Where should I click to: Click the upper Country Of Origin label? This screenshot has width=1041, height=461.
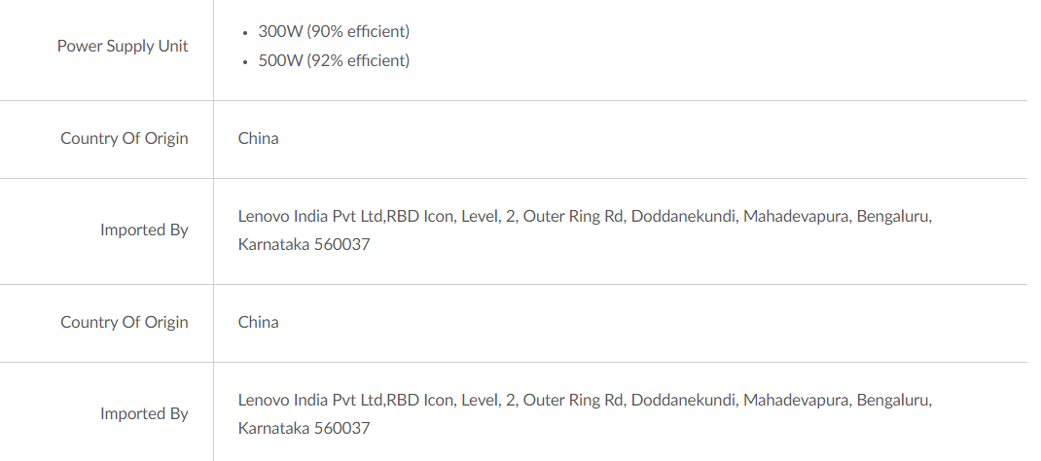125,138
